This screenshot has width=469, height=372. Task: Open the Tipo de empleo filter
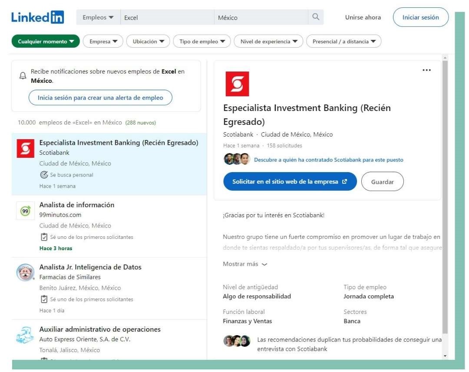pos(202,41)
